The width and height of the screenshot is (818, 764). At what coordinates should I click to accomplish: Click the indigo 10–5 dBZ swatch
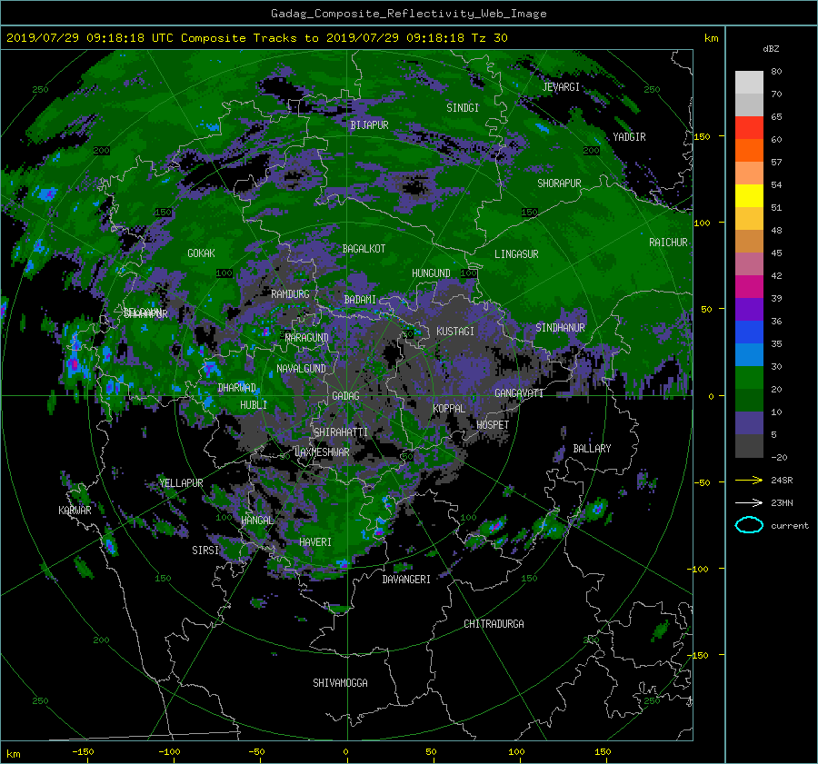coord(749,423)
